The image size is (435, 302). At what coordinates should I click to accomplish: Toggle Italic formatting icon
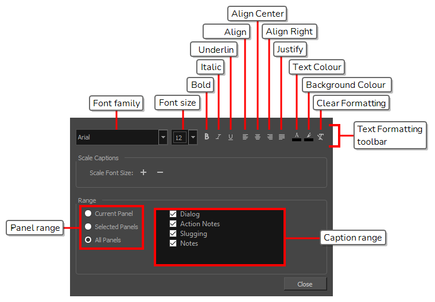[x=219, y=137]
